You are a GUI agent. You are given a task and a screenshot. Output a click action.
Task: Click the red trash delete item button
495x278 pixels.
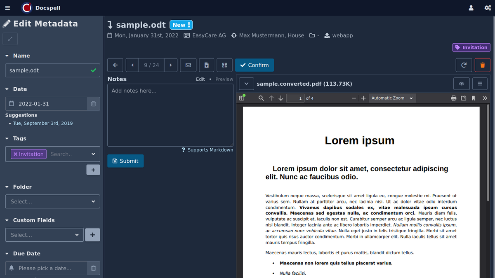(483, 65)
